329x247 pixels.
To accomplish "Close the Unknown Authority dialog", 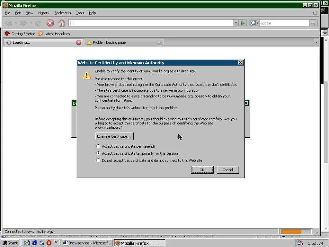I will tap(240, 63).
